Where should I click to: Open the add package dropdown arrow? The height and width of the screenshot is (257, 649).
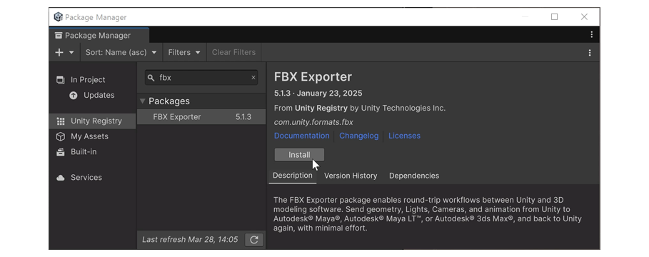pyautogui.click(x=71, y=53)
